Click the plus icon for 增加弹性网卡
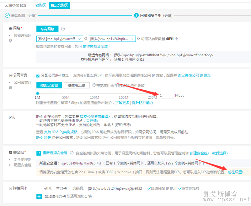251x206 pixels. tap(39, 197)
